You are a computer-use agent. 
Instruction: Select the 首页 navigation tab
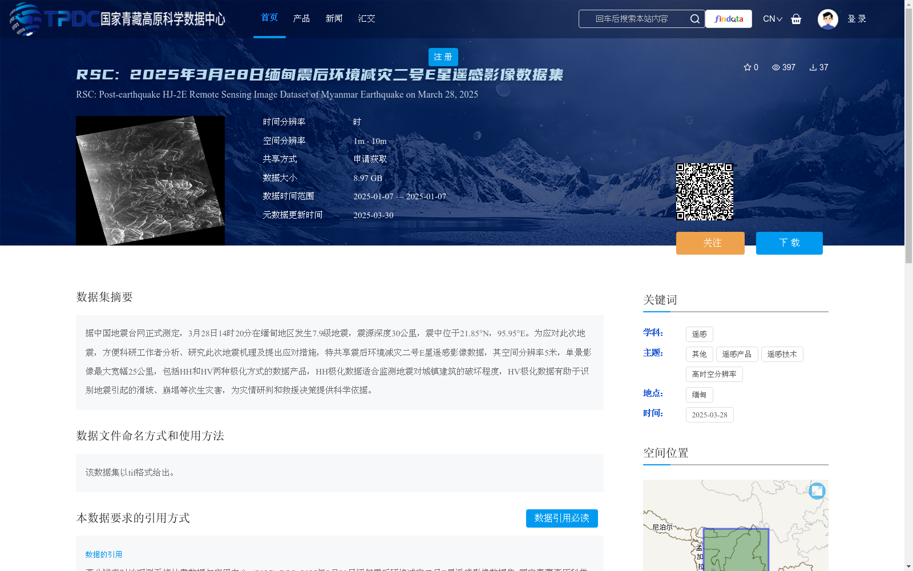(269, 18)
